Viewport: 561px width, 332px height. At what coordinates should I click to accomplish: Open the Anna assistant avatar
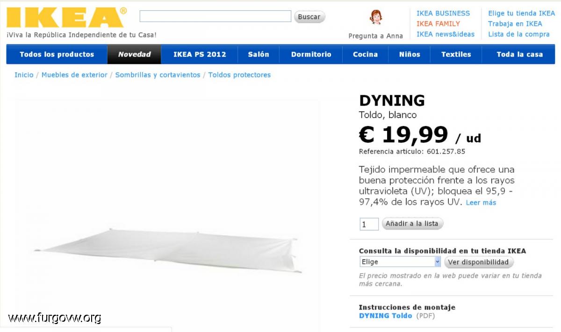point(375,18)
